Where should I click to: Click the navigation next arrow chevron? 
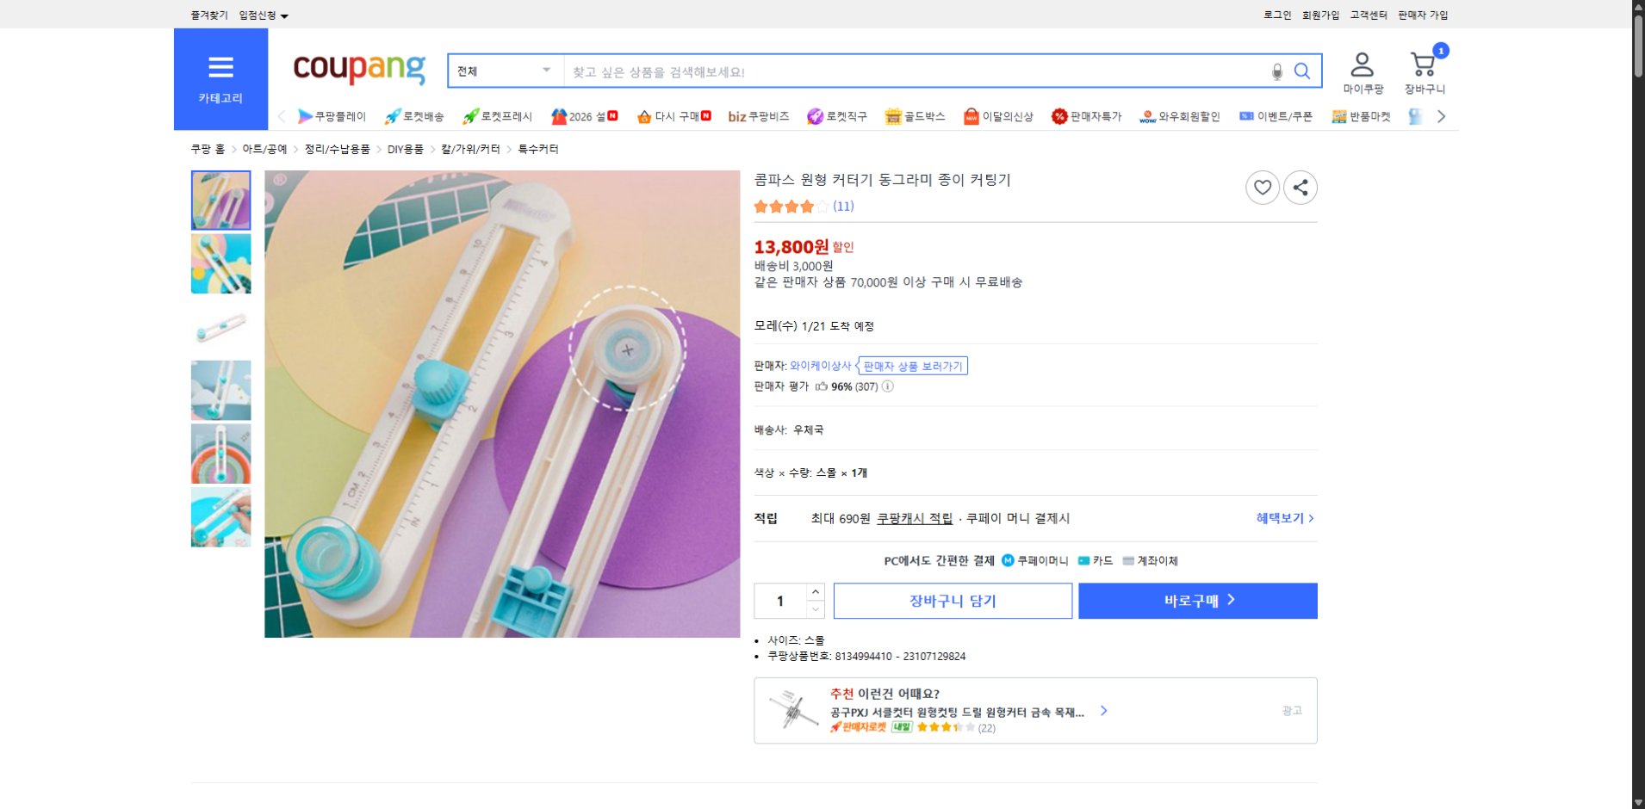1442,116
